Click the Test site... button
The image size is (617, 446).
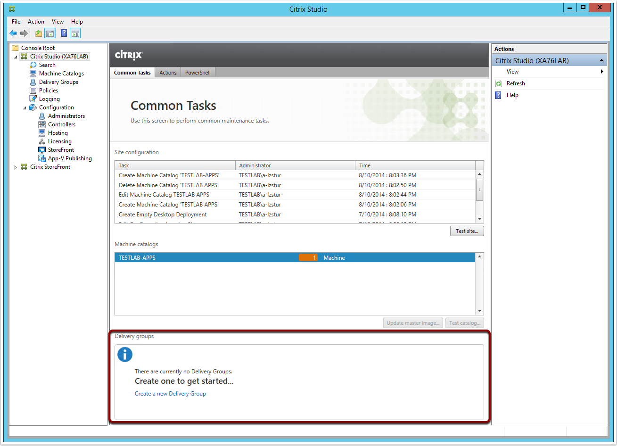(467, 231)
